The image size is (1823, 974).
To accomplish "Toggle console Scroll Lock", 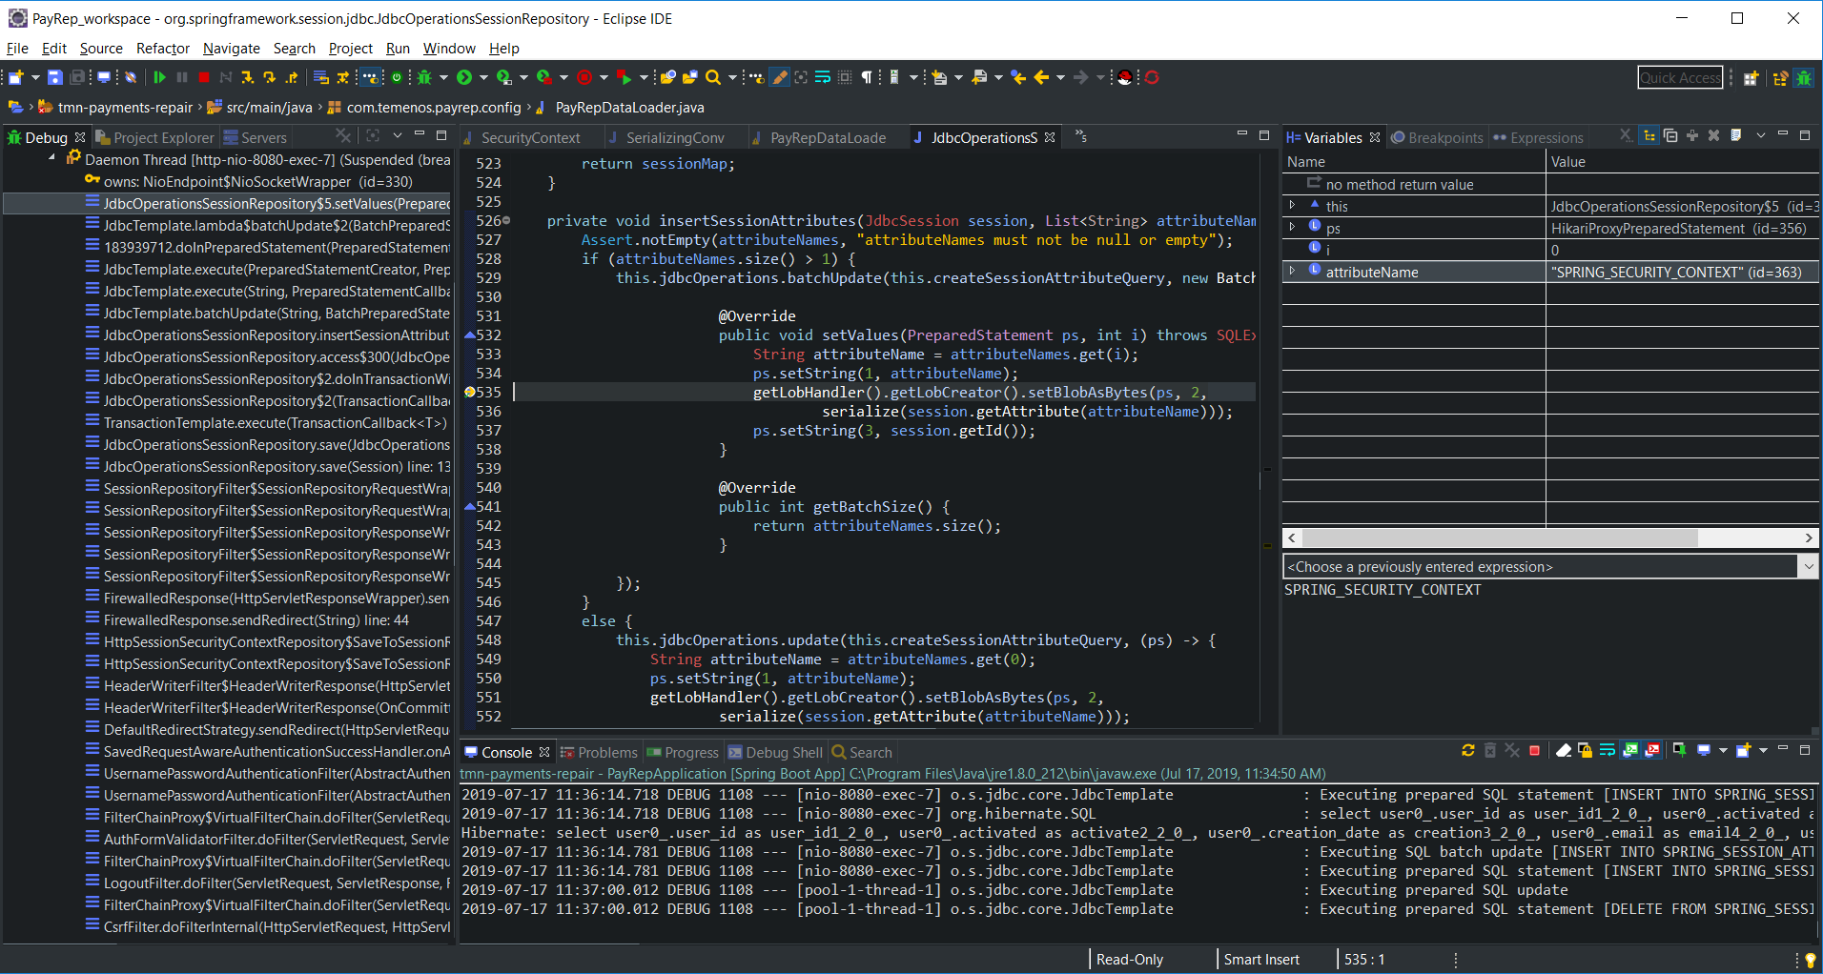I will point(1586,751).
